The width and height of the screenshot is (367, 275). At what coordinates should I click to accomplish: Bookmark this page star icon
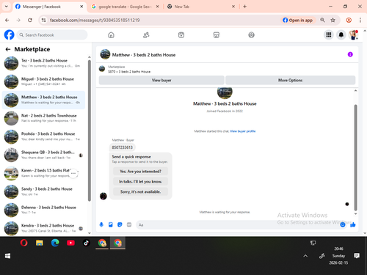(333, 20)
